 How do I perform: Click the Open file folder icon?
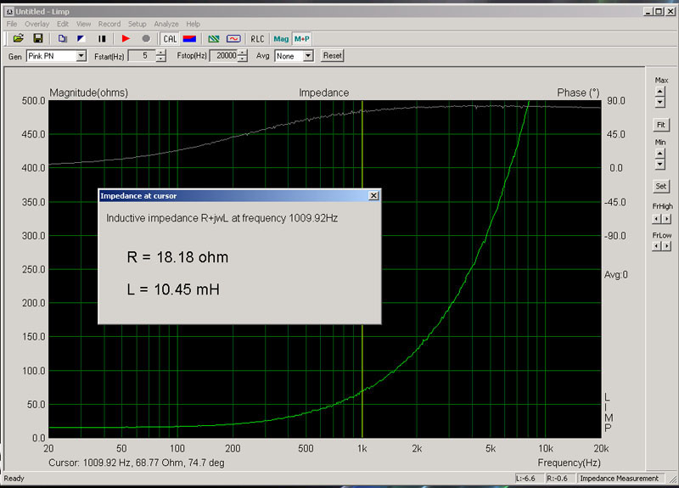pos(18,38)
